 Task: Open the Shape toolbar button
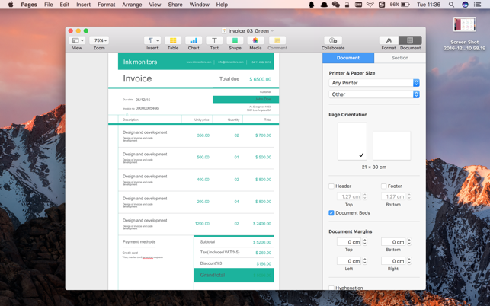click(235, 40)
